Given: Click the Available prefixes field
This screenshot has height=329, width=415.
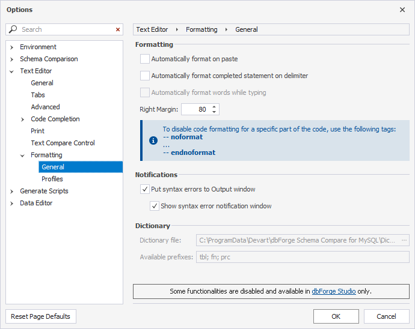Looking at the screenshot, I should pyautogui.click(x=303, y=257).
